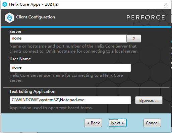Click the 'Helix Core Server user name' description

pyautogui.click(x=66, y=78)
